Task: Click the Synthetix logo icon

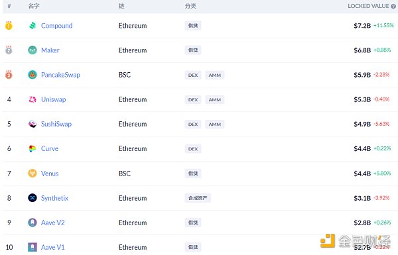Action: 33,198
